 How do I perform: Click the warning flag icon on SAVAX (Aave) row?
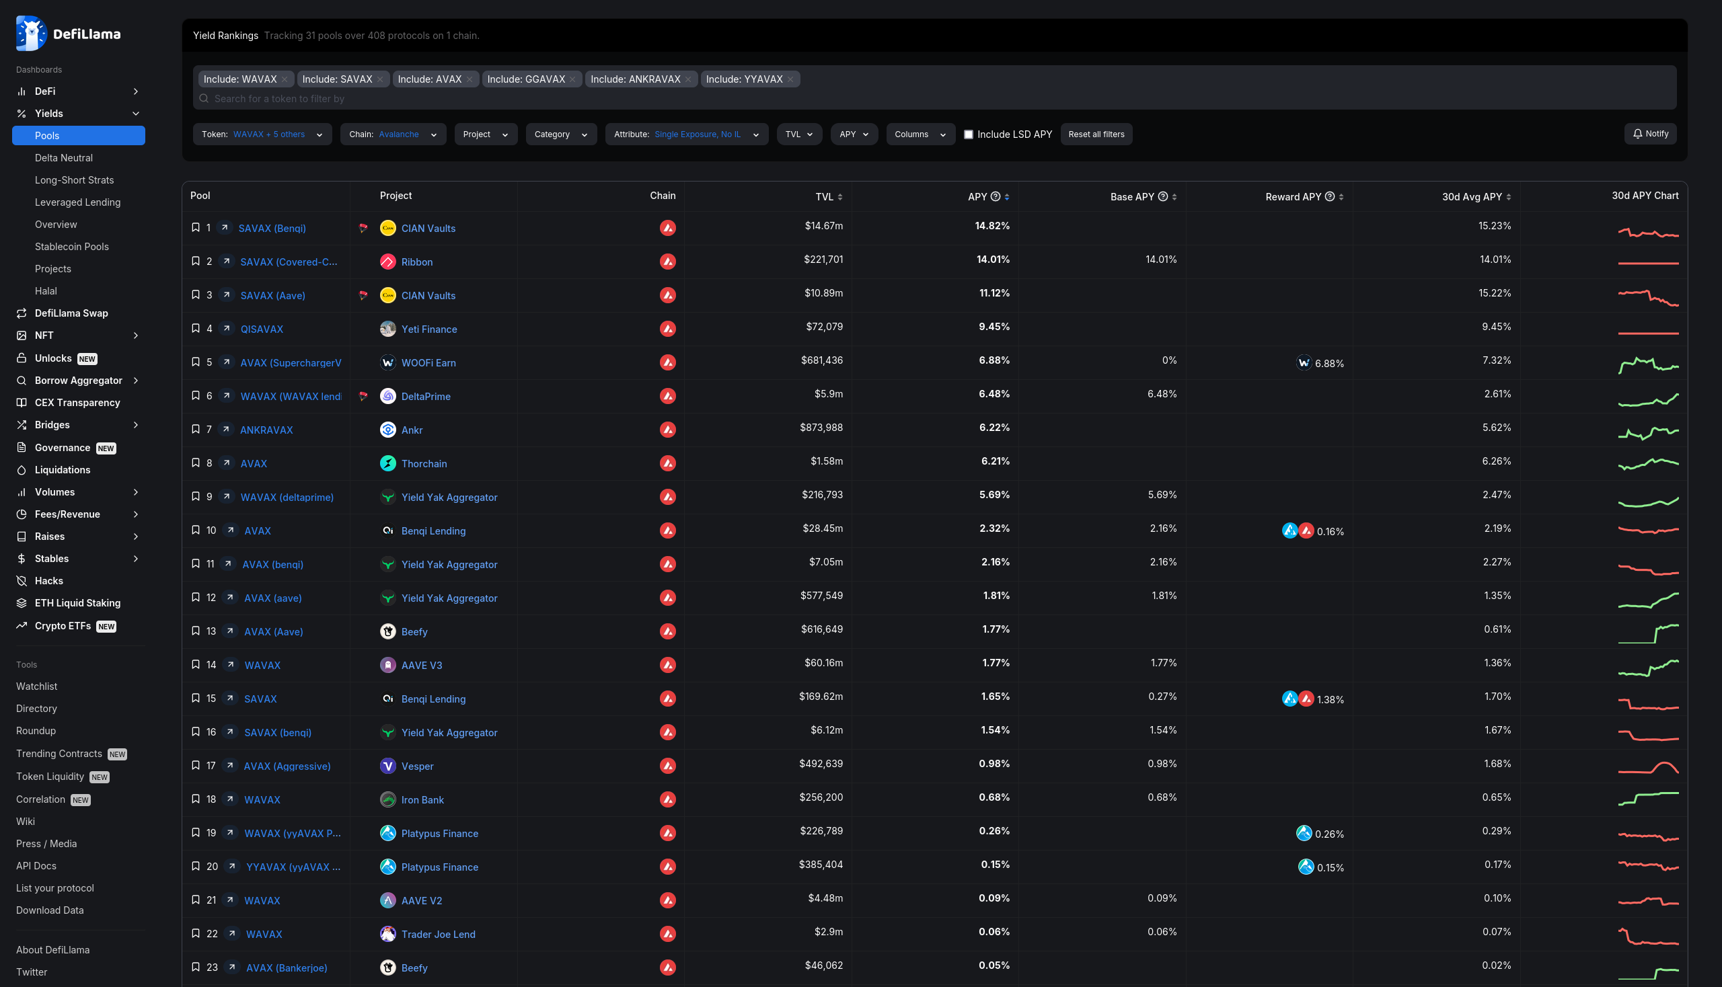[363, 295]
